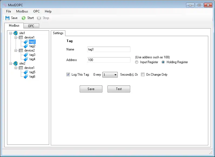This screenshot has height=157, width=215.
Task: Select the Input Register radio button
Action: (137, 62)
